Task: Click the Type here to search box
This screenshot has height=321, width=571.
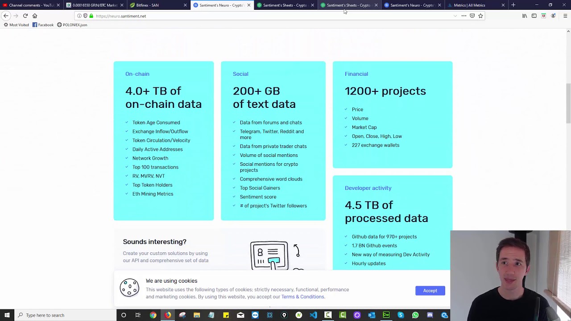Action: [x=65, y=315]
